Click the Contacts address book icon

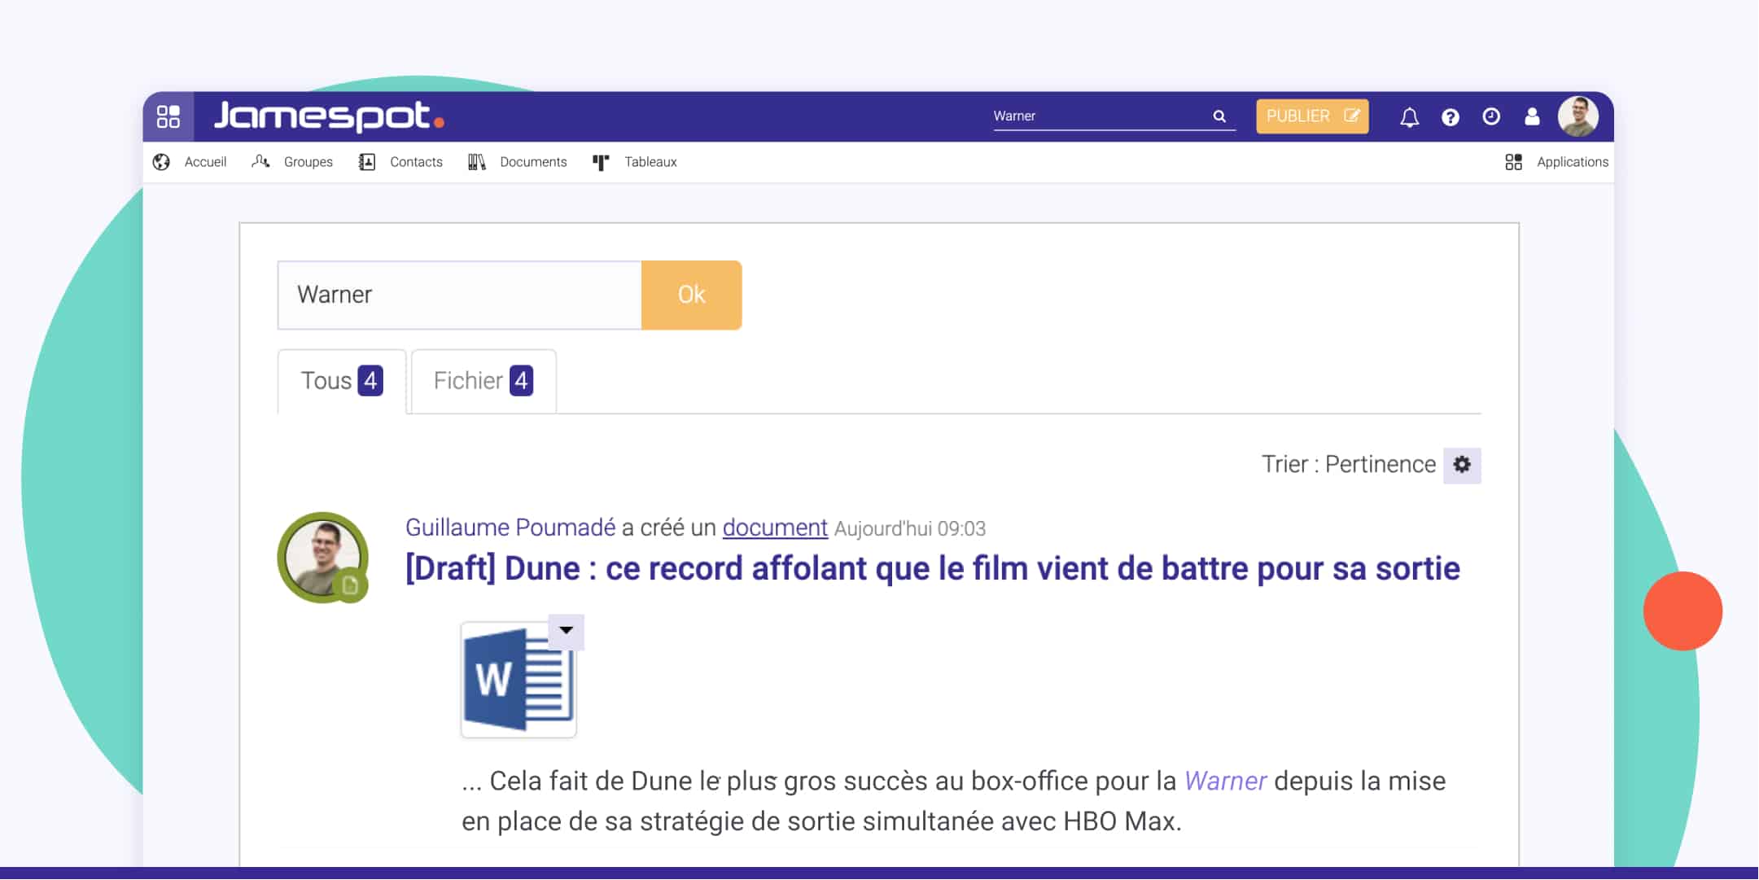(x=367, y=162)
